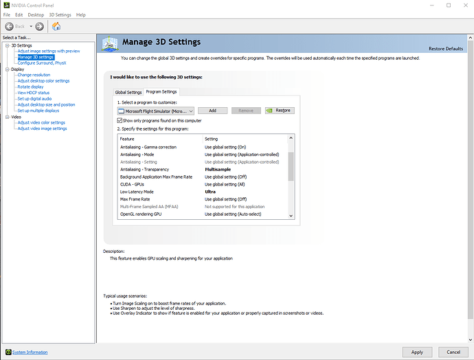Go to the Home page icon

[56, 26]
